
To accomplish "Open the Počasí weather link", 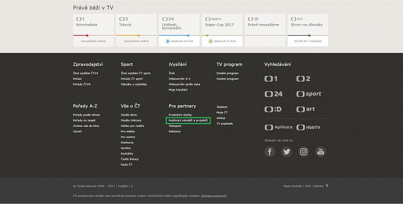I will click(x=77, y=79).
